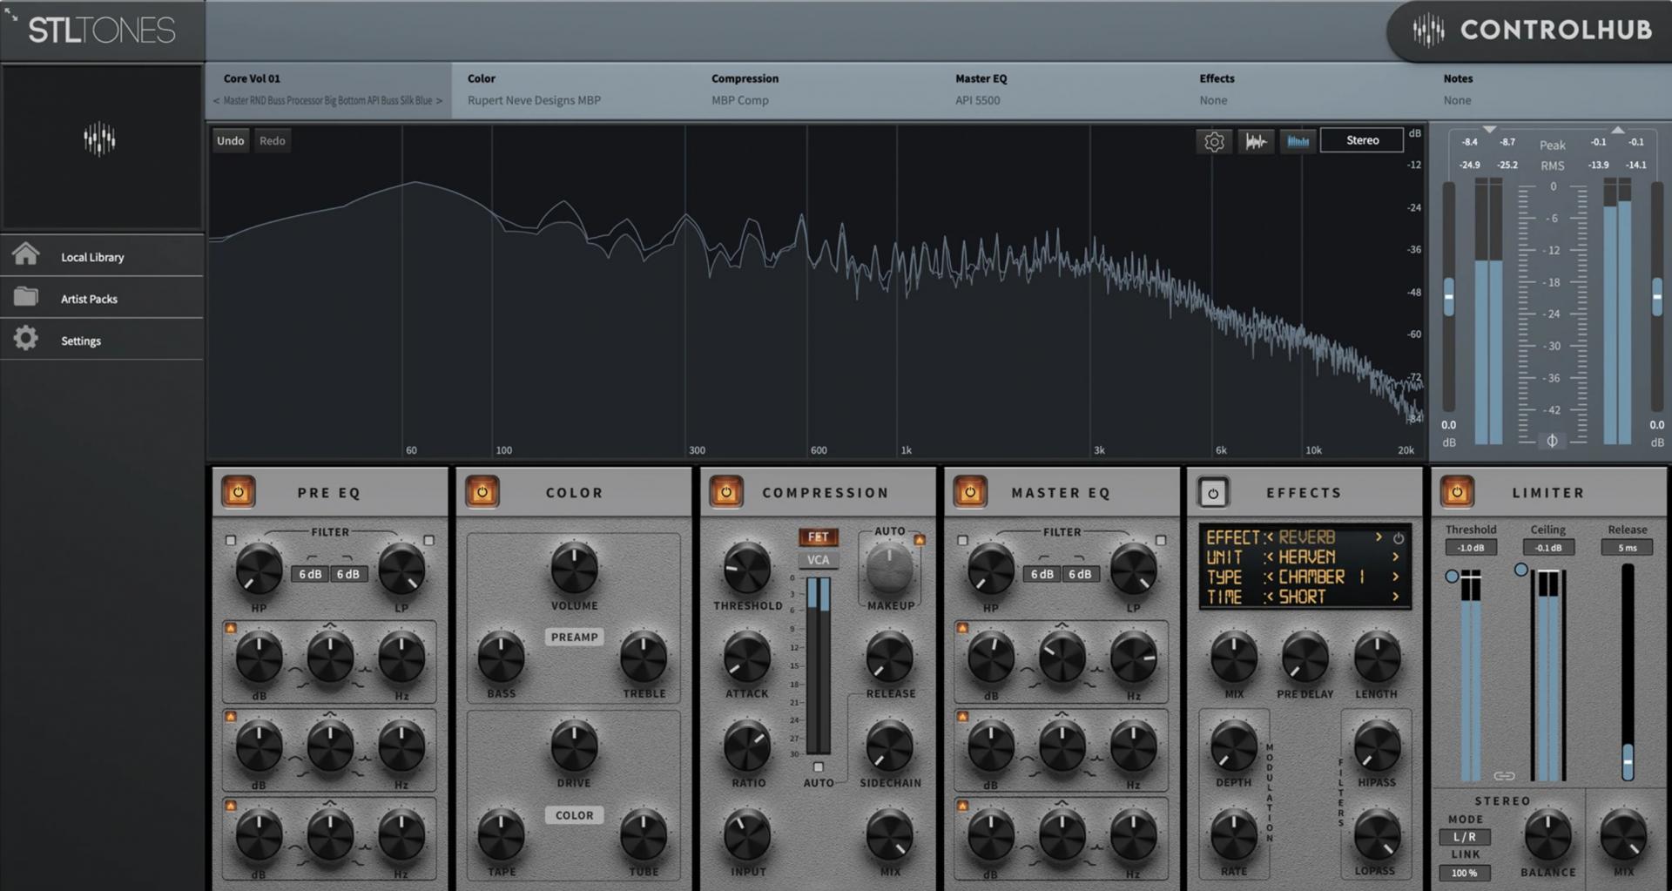The width and height of the screenshot is (1672, 891).
Task: Enable Pre EQ LP filter checkbox
Action: [x=428, y=541]
